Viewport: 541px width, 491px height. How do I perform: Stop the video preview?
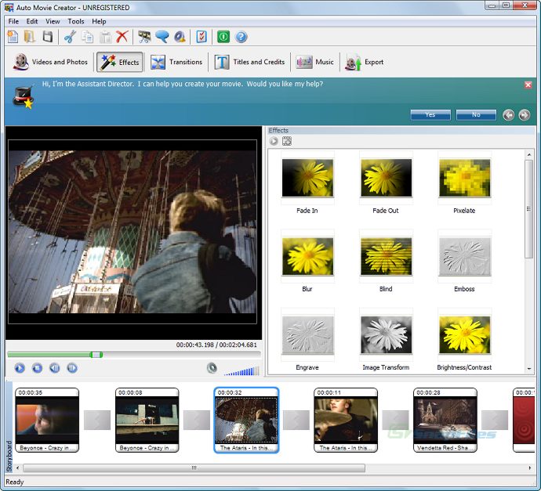click(x=37, y=368)
